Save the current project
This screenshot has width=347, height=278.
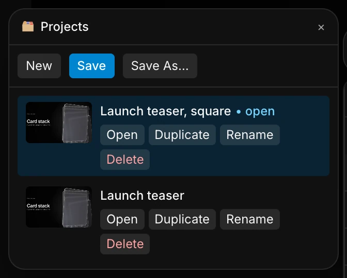(92, 66)
